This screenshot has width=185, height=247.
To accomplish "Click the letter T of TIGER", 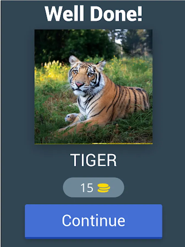I will 75,160.
